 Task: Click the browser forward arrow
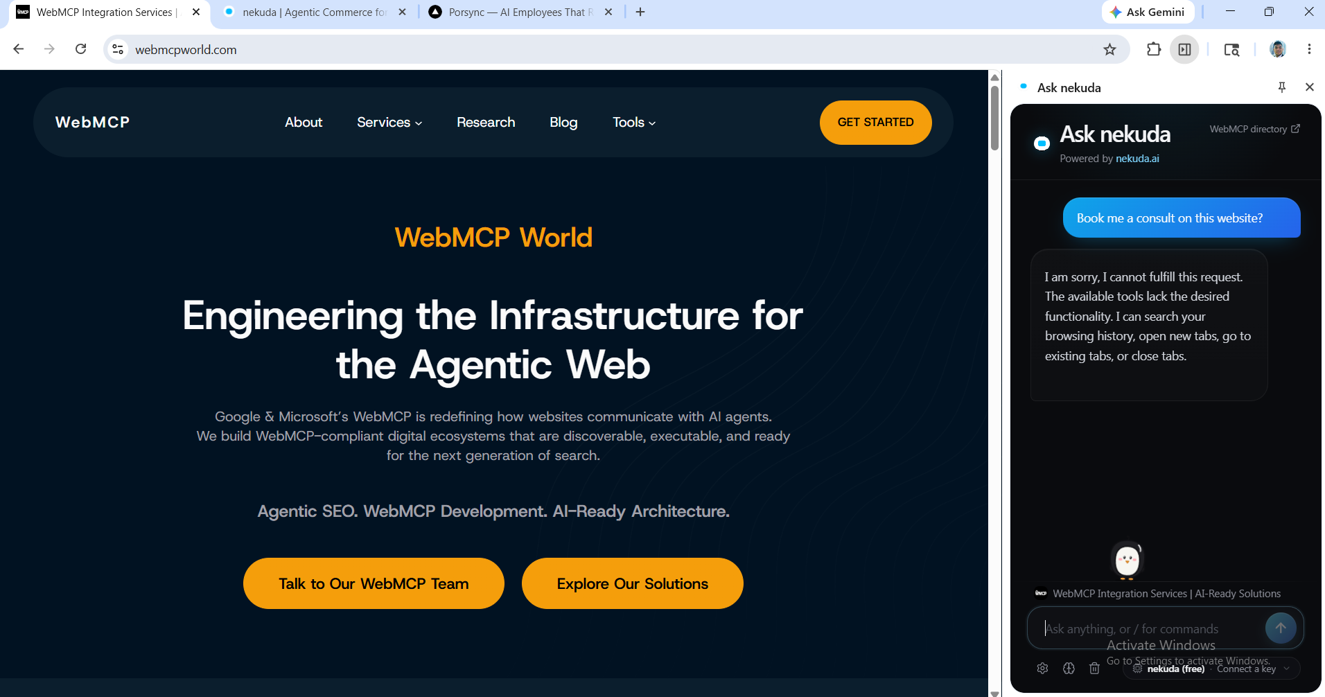[49, 49]
